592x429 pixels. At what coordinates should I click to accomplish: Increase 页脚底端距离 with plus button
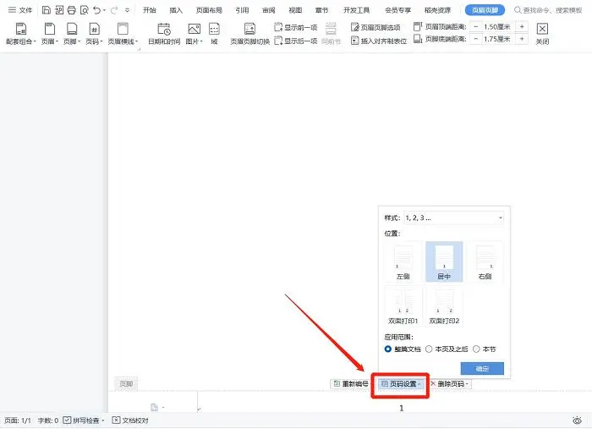point(522,39)
